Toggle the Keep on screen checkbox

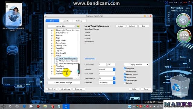point(125,74)
